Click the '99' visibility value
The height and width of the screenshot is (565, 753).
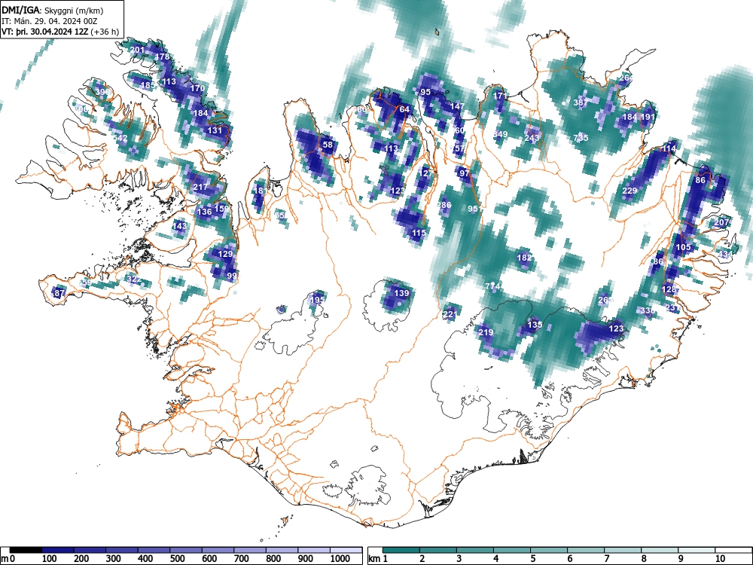[x=232, y=276]
